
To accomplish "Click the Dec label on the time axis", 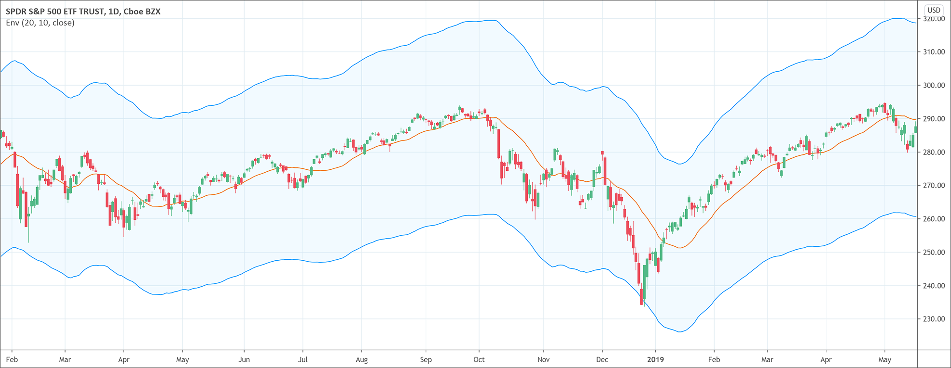I will (x=602, y=359).
